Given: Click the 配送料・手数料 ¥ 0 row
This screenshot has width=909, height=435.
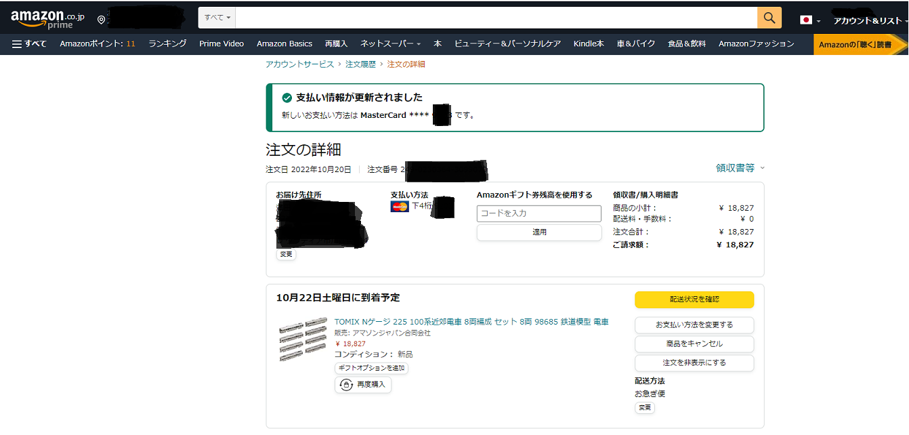Looking at the screenshot, I should [x=683, y=219].
